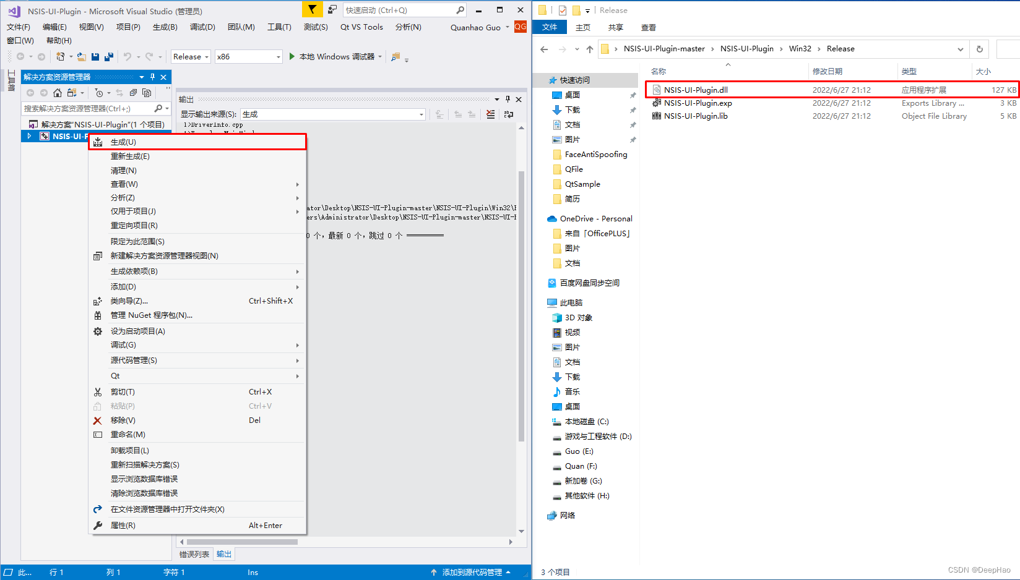The image size is (1020, 580).
Task: Click the switch views icon in Solution Explorer
Action: point(72,93)
